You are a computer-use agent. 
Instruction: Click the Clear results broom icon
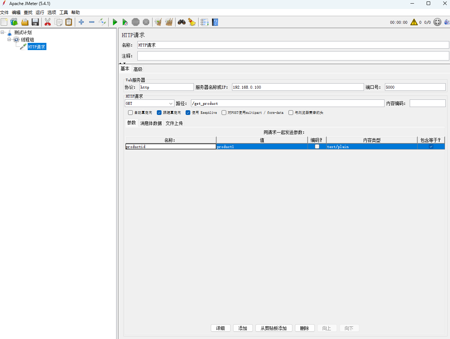[158, 22]
